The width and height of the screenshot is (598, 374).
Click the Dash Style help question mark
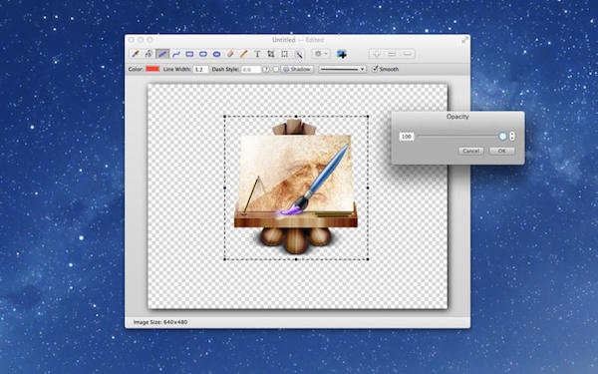point(266,70)
